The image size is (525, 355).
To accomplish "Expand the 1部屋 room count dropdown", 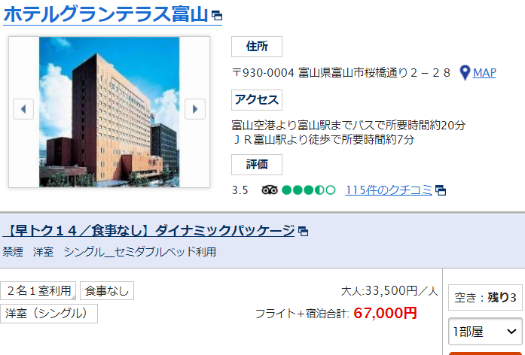I will tap(485, 332).
